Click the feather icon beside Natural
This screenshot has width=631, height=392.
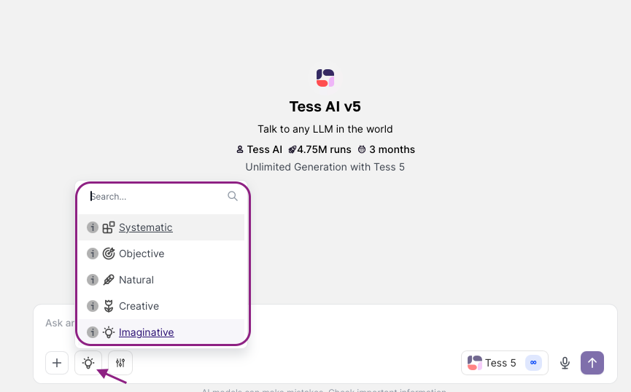[x=109, y=280]
